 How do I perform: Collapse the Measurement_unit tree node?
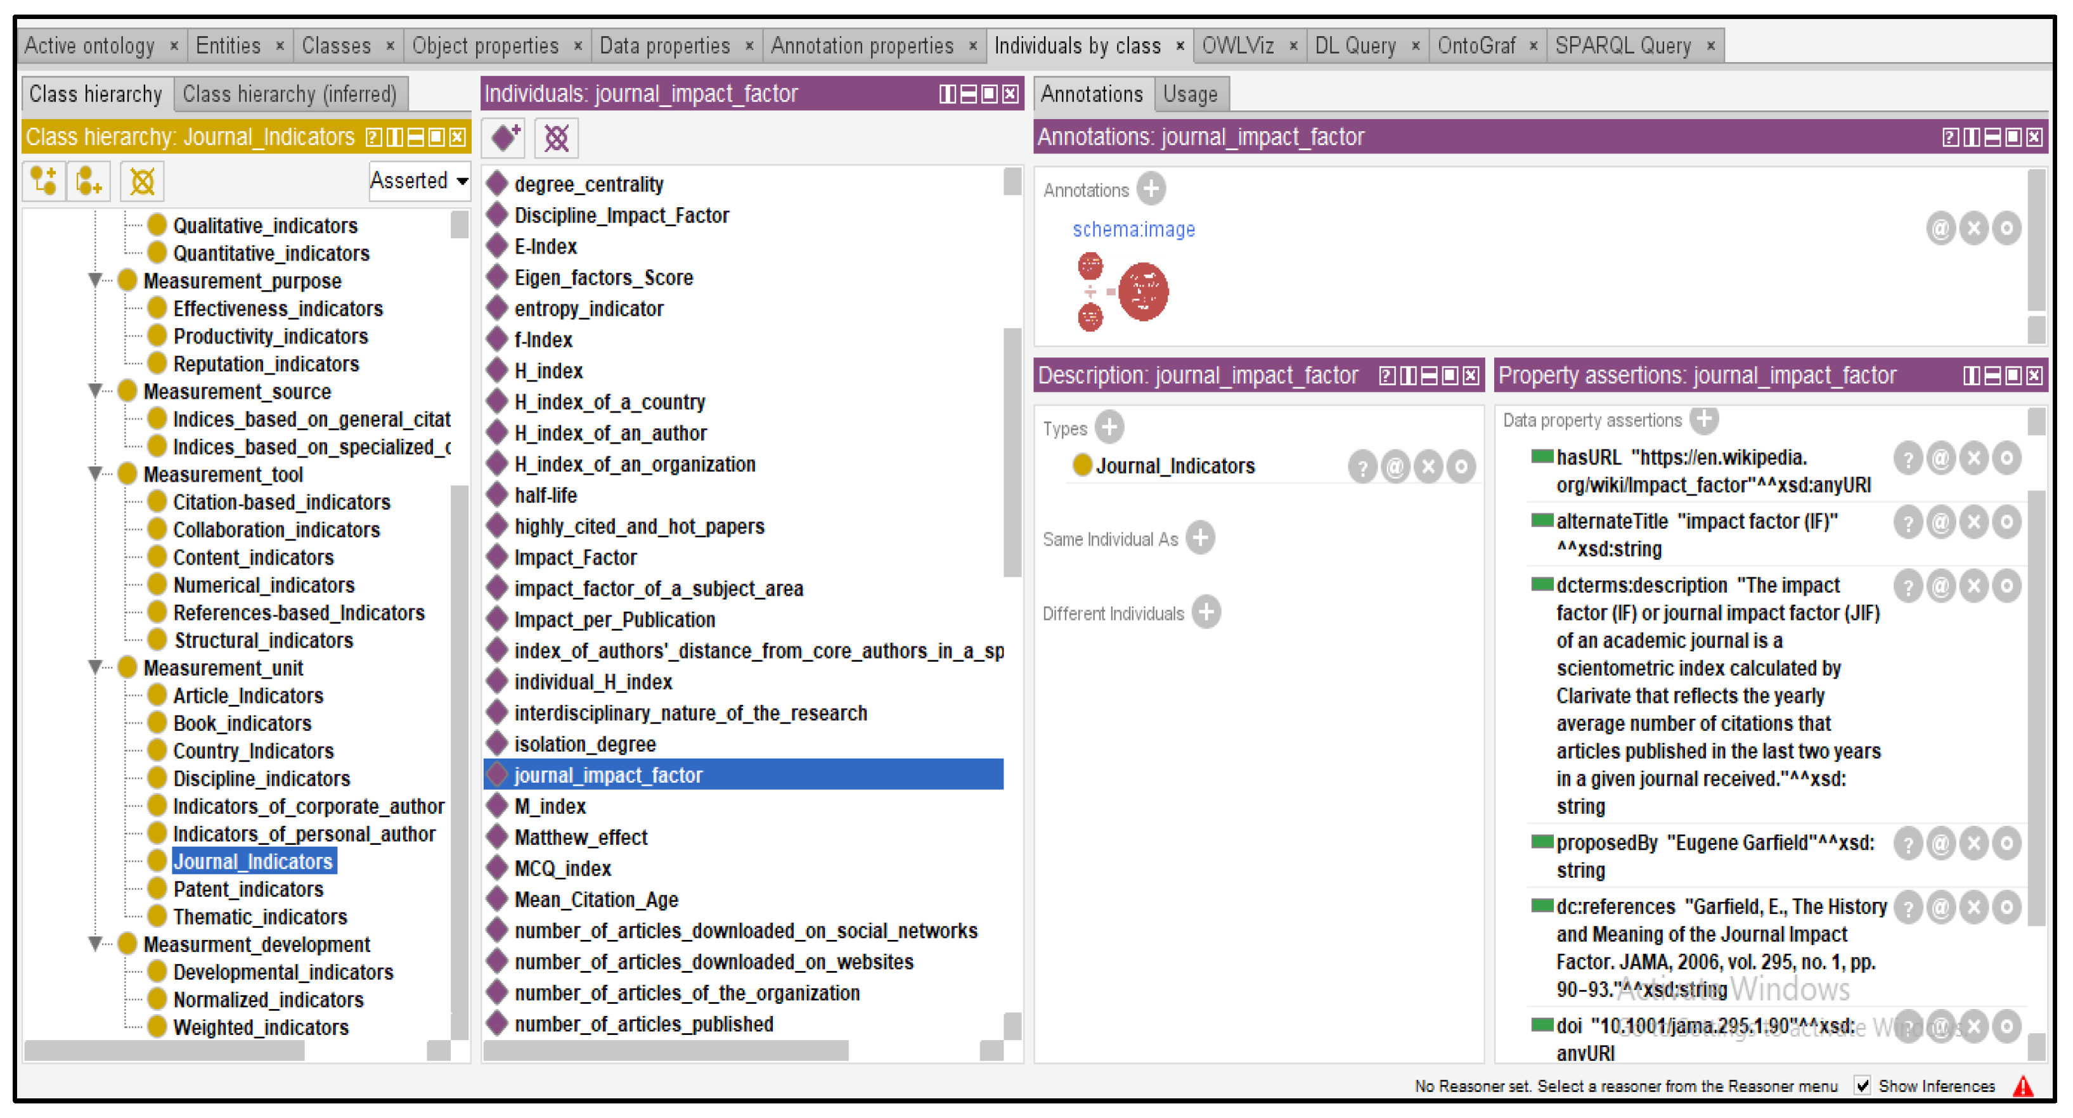96,667
